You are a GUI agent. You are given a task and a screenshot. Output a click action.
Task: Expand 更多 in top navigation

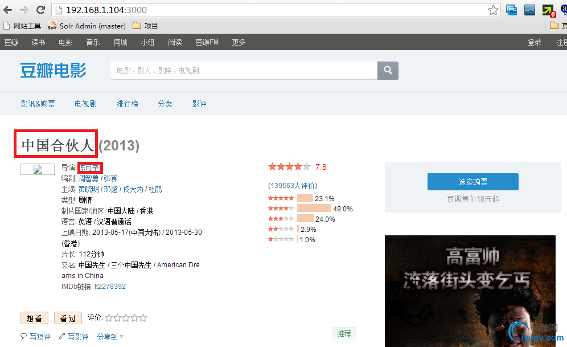point(239,42)
